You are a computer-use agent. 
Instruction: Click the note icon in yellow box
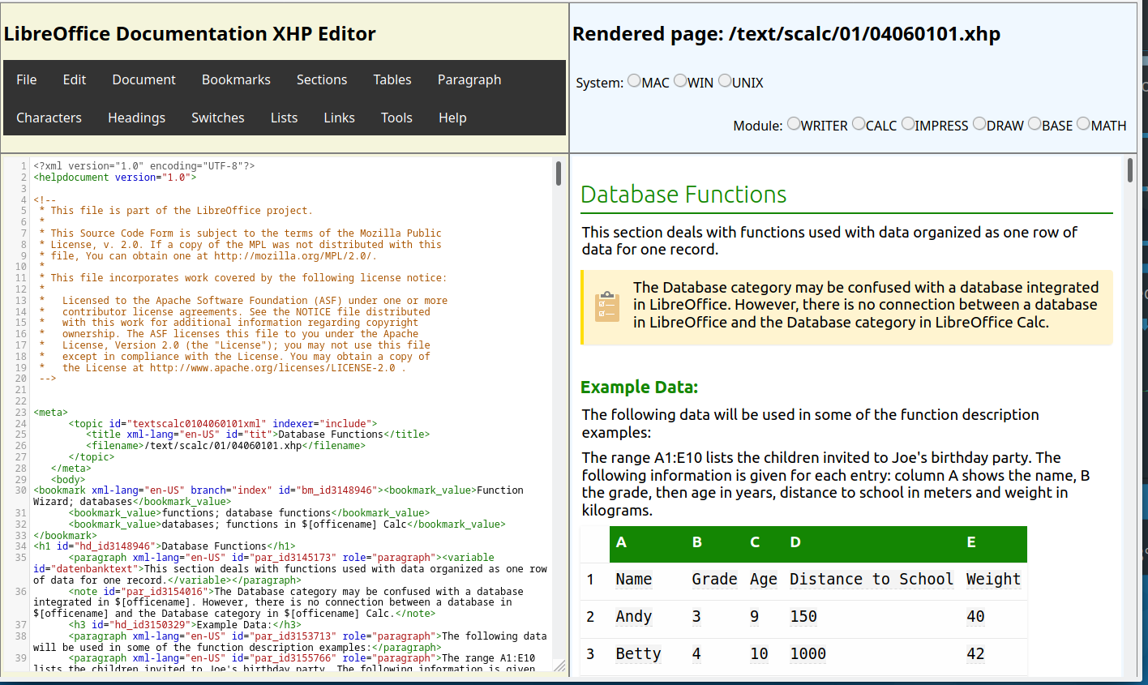(606, 306)
